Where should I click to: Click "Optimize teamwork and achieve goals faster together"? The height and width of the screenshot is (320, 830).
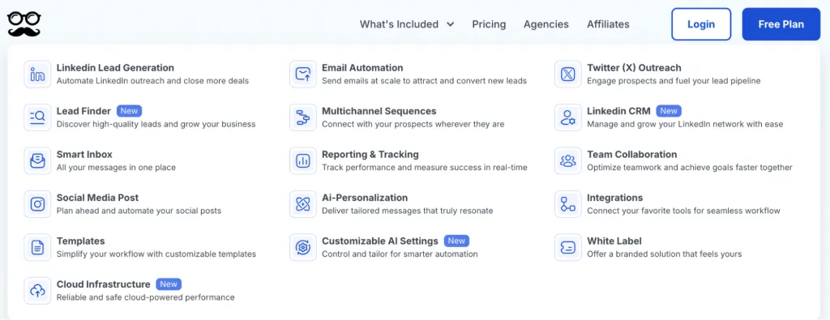point(690,168)
